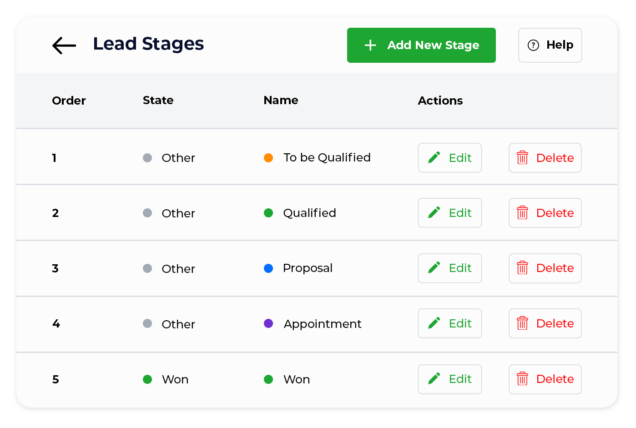The height and width of the screenshot is (428, 636).
Task: Click the pencil icon for To be Qualified
Action: [434, 157]
